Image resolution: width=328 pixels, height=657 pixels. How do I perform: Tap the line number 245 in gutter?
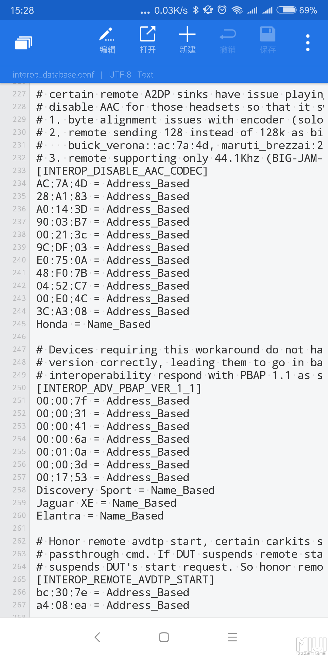[x=19, y=324]
